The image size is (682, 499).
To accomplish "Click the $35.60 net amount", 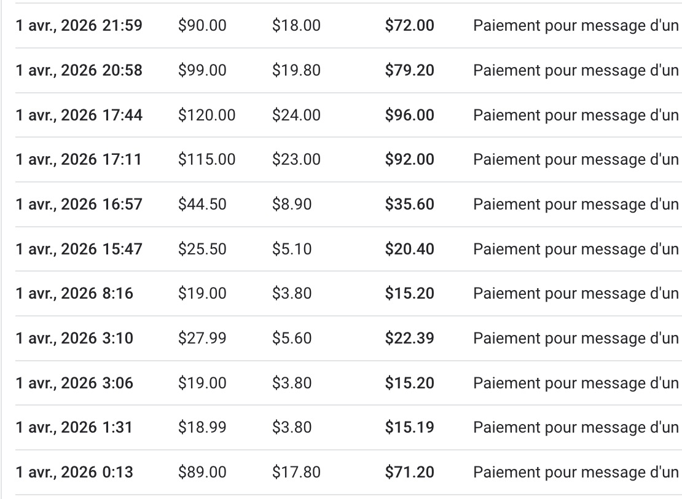I will [409, 205].
